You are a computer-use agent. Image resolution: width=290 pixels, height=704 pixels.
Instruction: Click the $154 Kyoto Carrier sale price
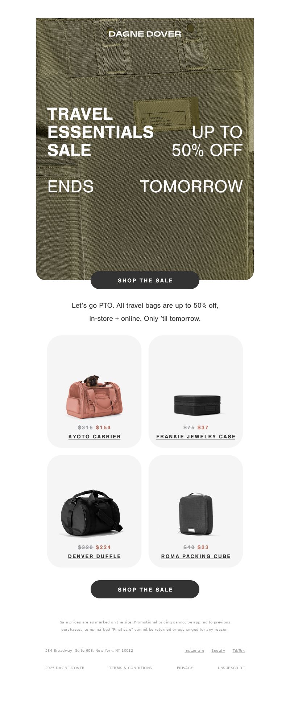pos(103,427)
